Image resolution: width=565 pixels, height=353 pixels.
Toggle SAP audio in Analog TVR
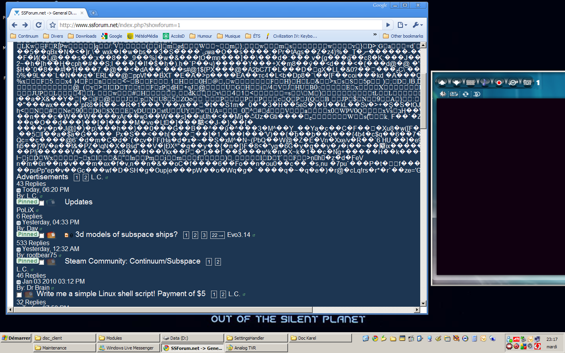[x=454, y=94]
